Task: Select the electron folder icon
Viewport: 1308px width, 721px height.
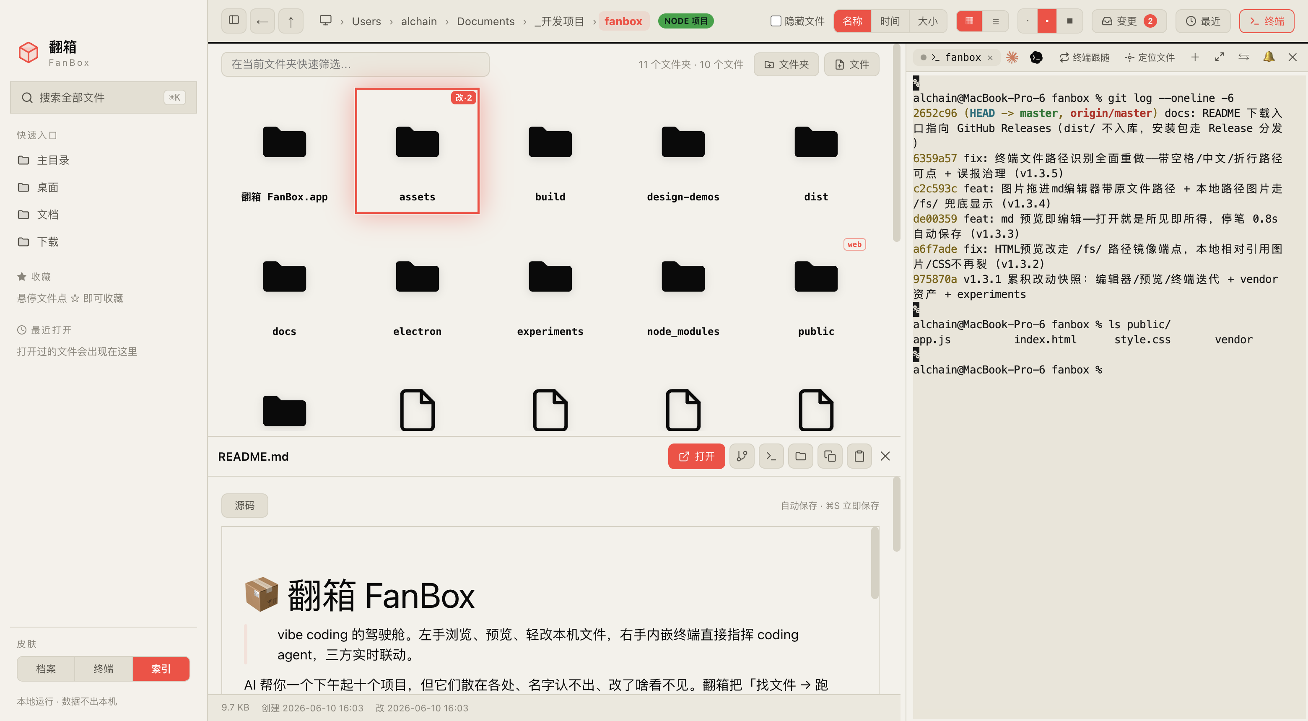Action: point(417,276)
